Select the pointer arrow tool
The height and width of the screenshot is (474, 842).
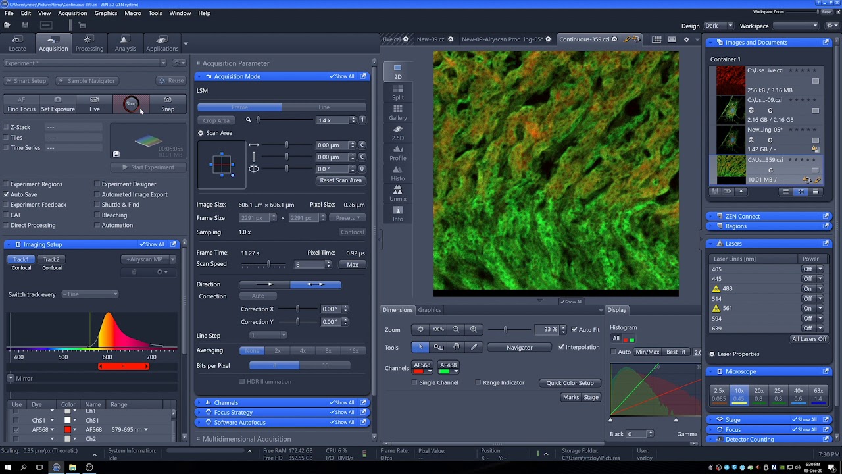(x=421, y=347)
